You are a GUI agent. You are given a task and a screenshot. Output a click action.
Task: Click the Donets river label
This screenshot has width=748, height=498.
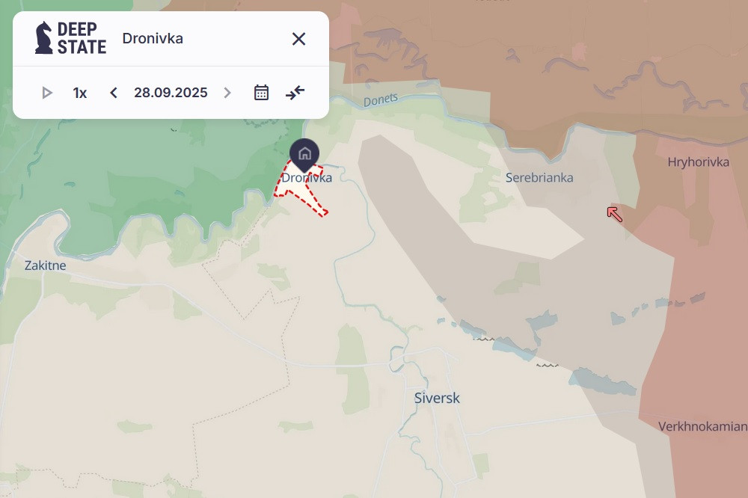tap(381, 99)
